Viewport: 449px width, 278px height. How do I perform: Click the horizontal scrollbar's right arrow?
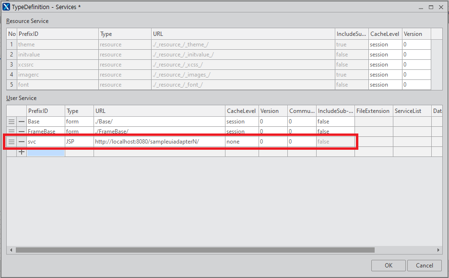(438, 250)
